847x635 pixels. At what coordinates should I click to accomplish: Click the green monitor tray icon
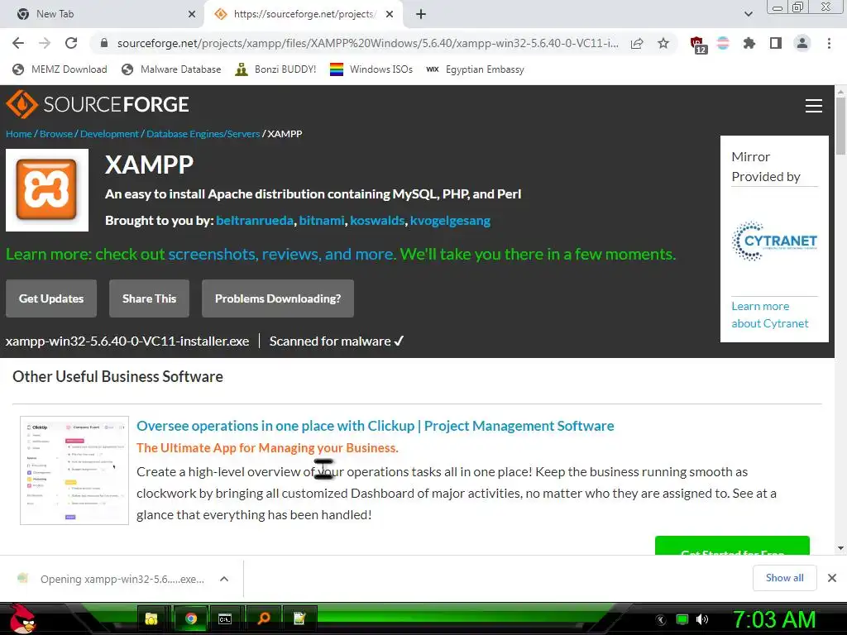(x=682, y=619)
